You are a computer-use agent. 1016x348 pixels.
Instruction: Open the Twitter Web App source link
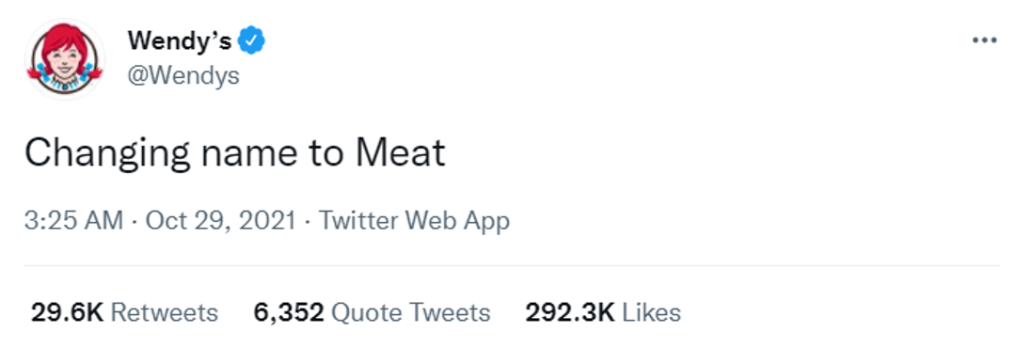414,221
